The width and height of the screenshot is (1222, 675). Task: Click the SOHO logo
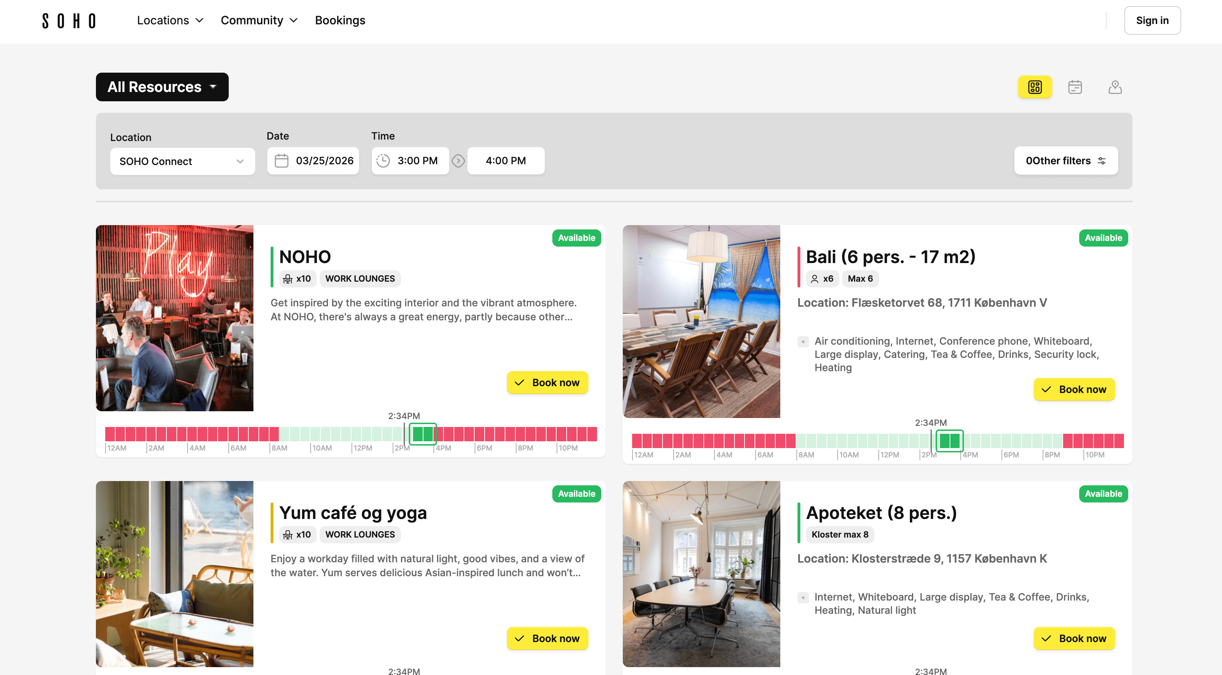[x=68, y=20]
